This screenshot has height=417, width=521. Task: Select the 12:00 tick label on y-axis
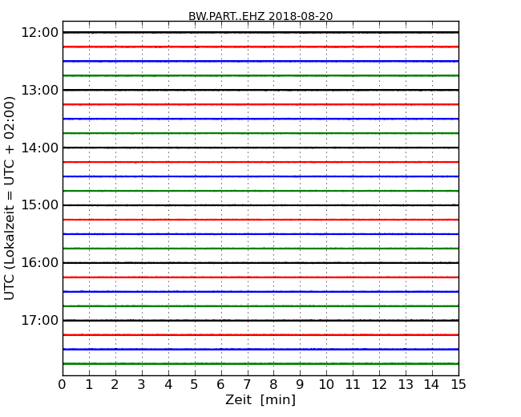click(x=39, y=32)
